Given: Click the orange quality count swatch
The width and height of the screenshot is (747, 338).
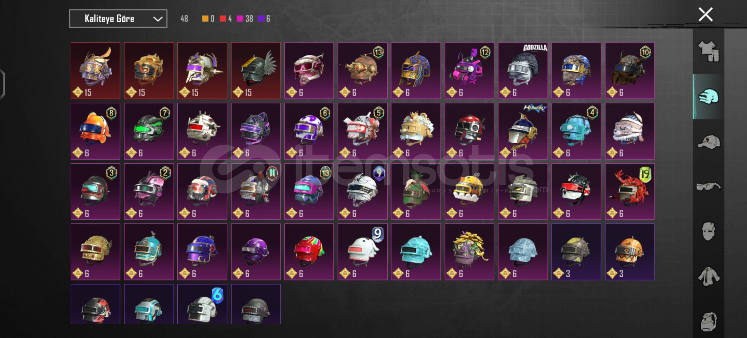Looking at the screenshot, I should click(x=205, y=19).
